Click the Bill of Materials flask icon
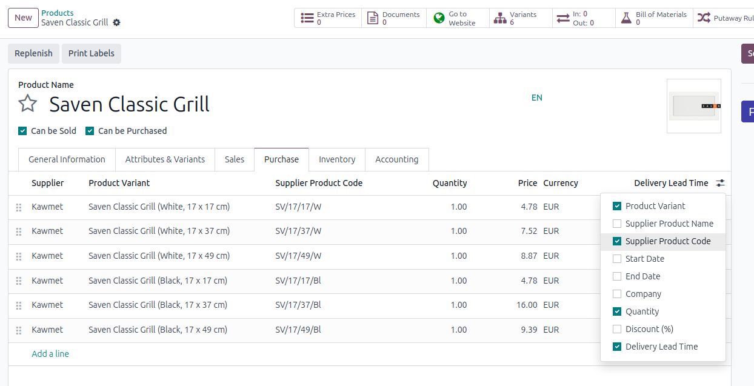 coord(626,18)
